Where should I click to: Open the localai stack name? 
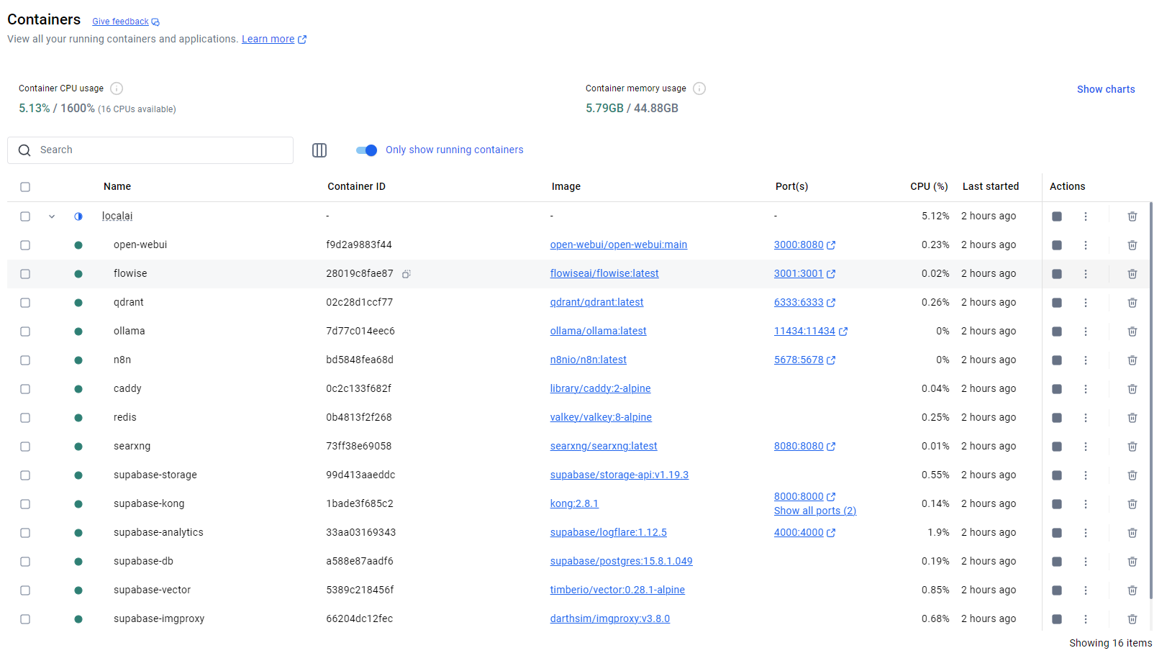[x=117, y=216]
